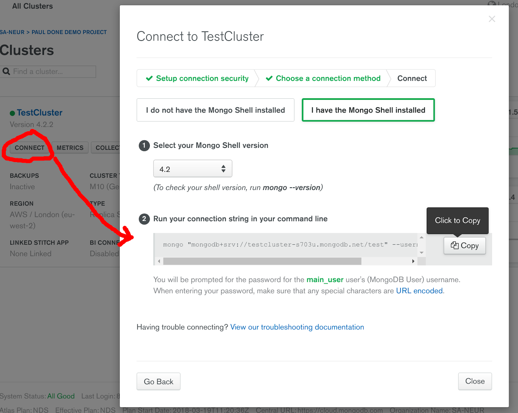Click green status dot beside TestCluster
Viewport: 518px width, 413px height.
point(12,112)
